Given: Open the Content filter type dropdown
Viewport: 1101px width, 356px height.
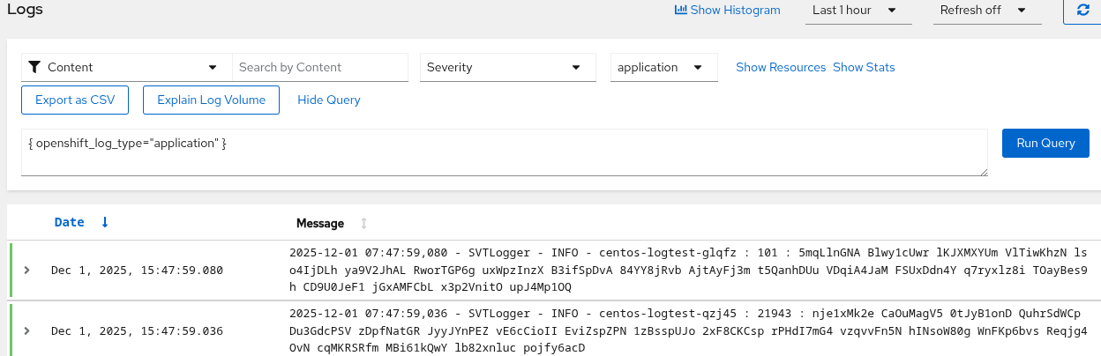Looking at the screenshot, I should [x=126, y=67].
